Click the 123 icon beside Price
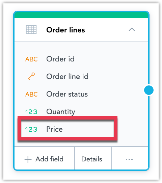This screenshot has height=183, width=162. (x=31, y=129)
